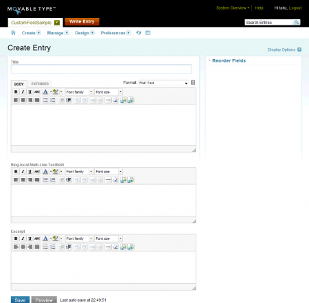Toggle Strikethrough in the Body editor toolbar
This screenshot has height=303, width=309.
(x=37, y=92)
